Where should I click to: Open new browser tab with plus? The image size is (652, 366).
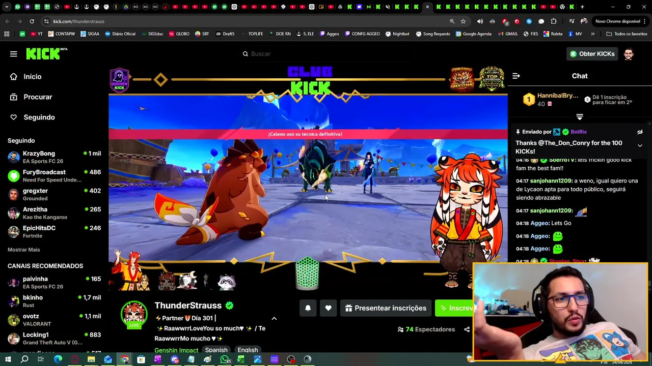[x=582, y=7]
